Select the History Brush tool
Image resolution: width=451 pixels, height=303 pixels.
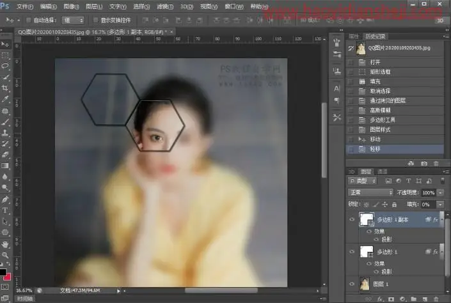(5, 144)
